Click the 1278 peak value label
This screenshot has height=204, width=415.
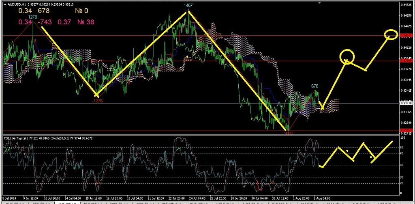coord(33,17)
